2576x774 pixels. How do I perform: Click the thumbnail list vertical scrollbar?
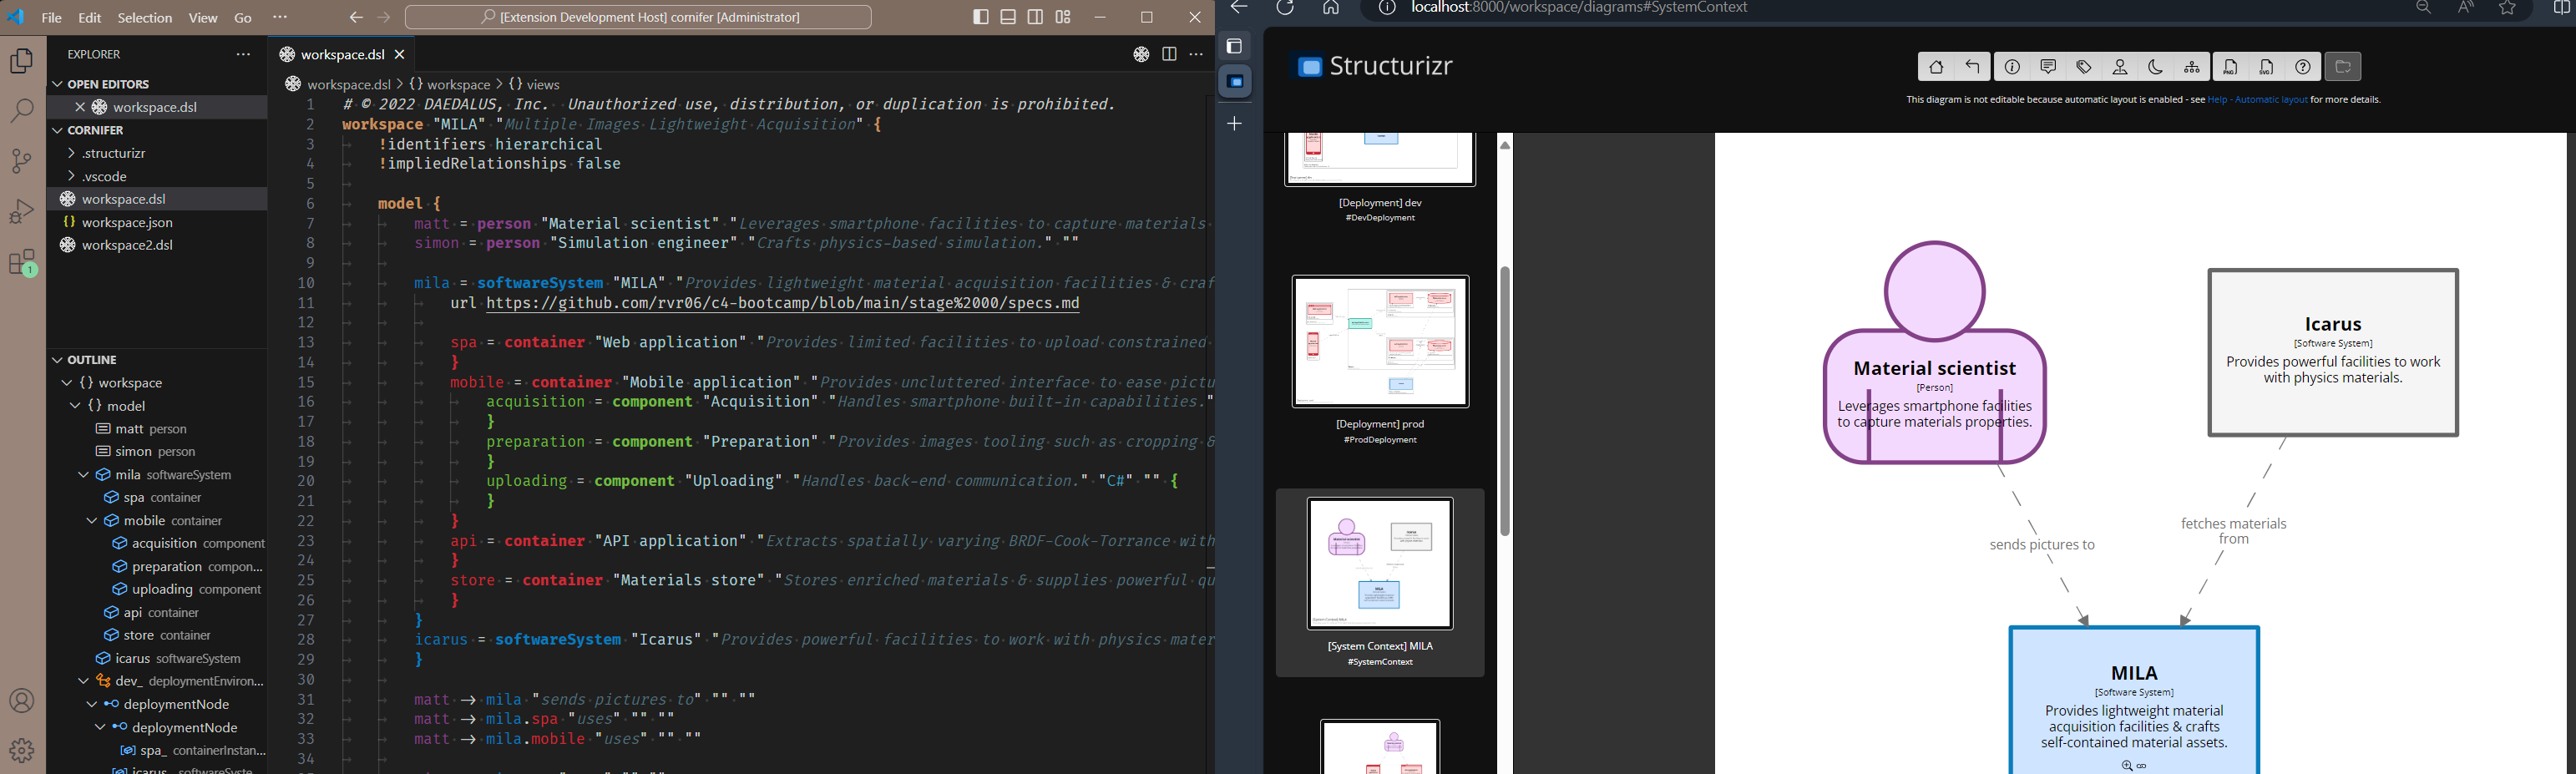pos(1505,402)
